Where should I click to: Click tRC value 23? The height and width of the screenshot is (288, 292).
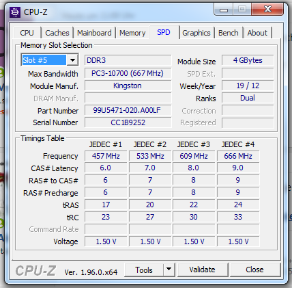106,217
